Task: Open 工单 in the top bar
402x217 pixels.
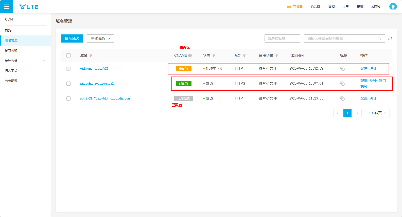Action: point(346,7)
